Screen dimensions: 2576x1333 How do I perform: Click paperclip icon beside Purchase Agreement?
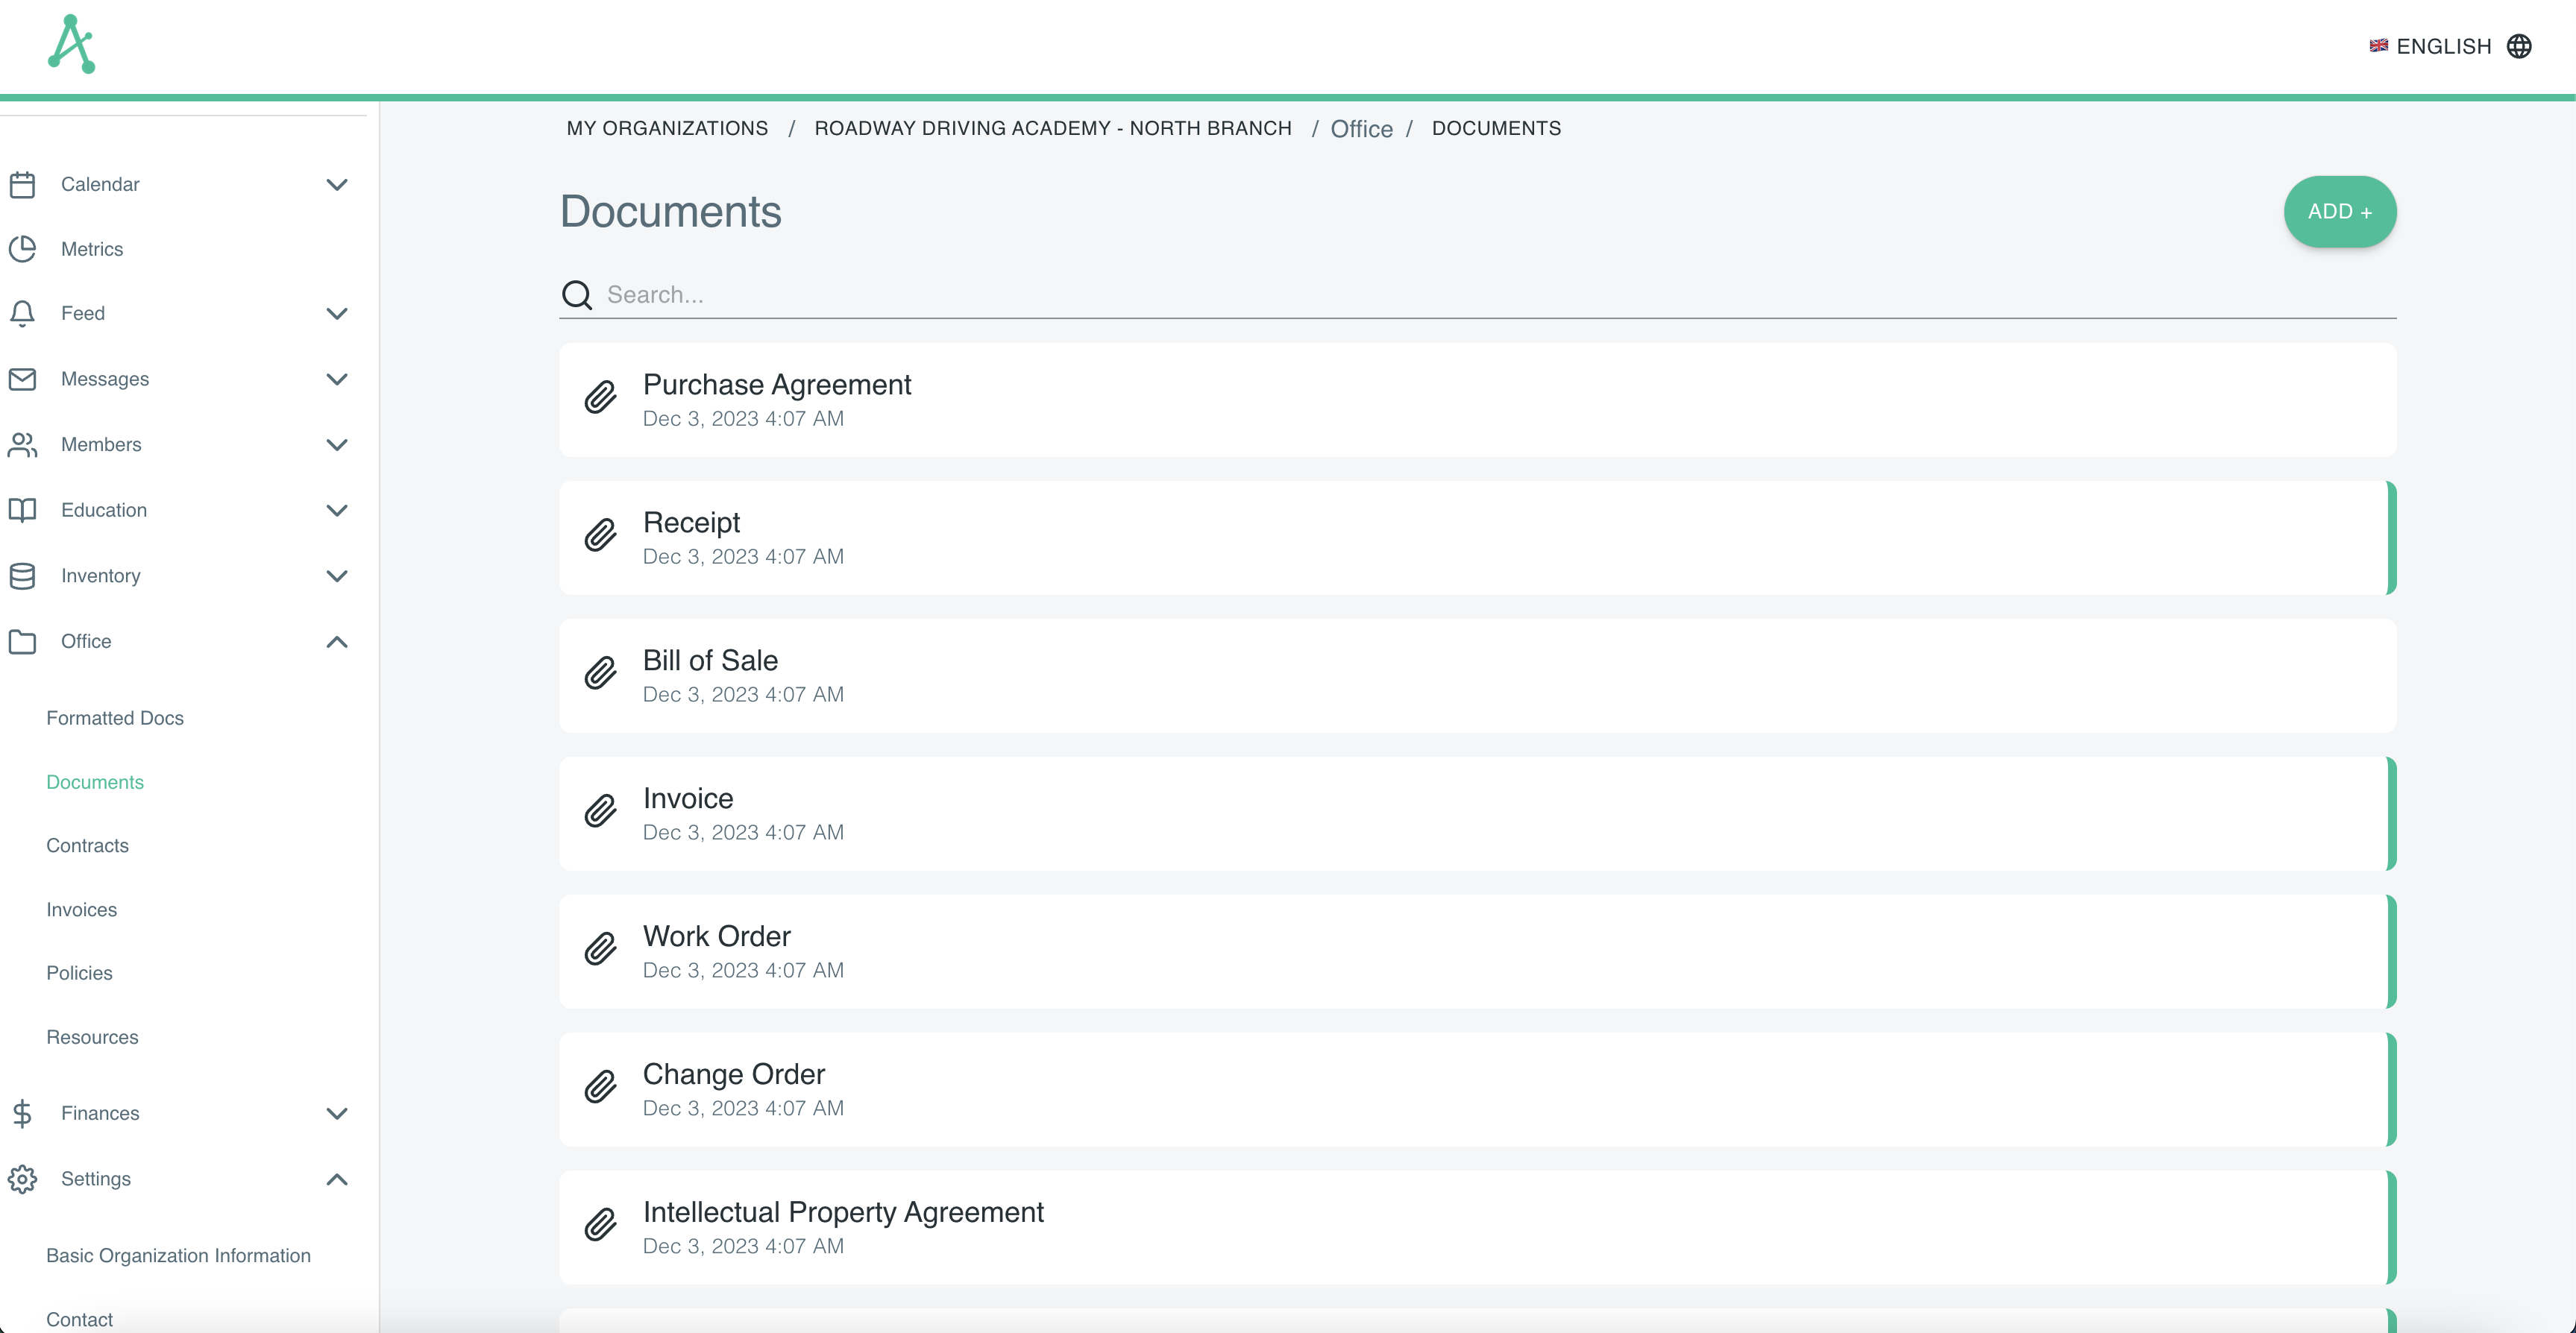coord(600,399)
